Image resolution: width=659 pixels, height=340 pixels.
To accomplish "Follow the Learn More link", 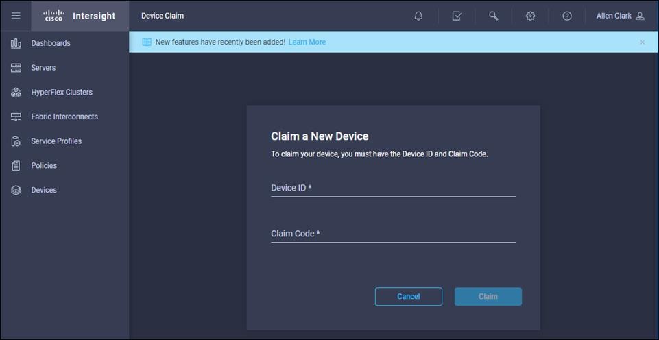I will click(307, 42).
